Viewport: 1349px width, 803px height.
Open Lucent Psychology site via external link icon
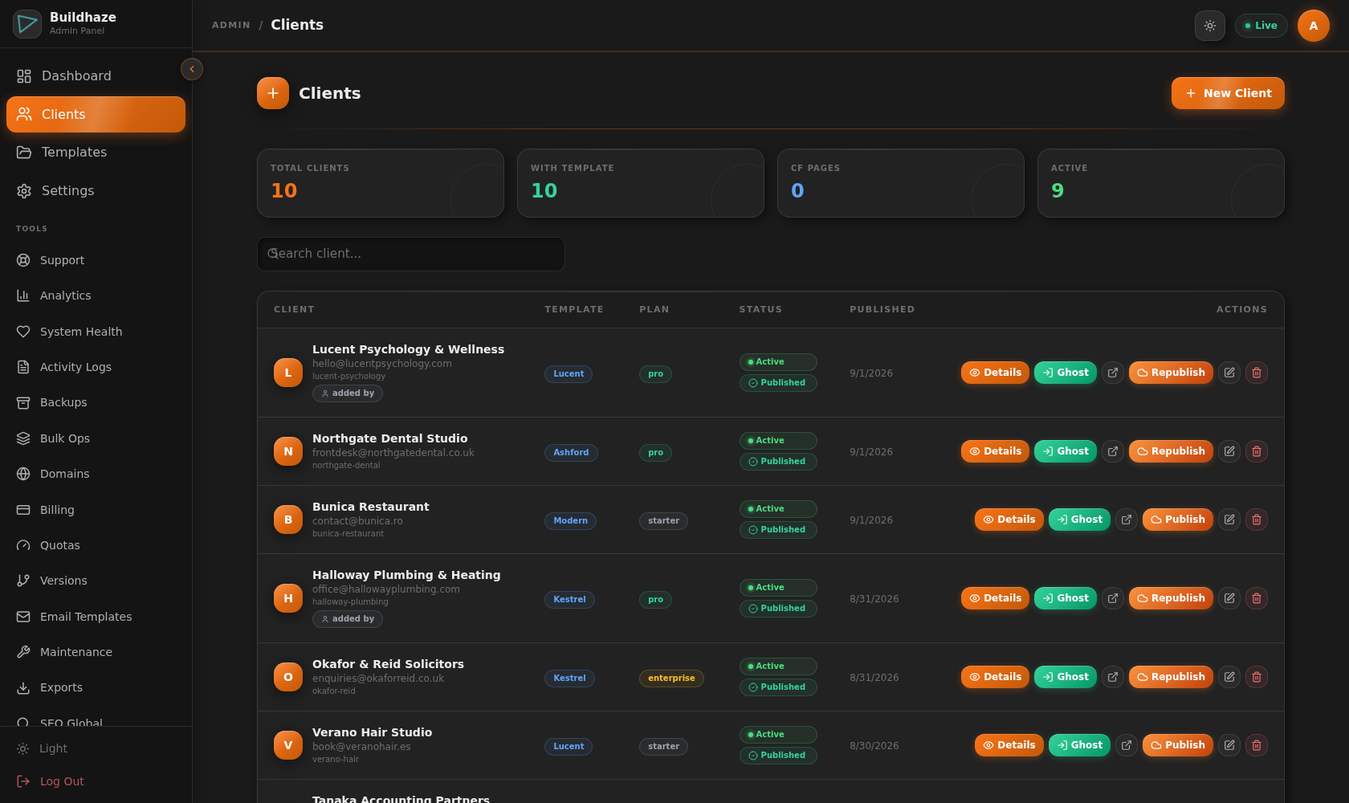(1113, 373)
